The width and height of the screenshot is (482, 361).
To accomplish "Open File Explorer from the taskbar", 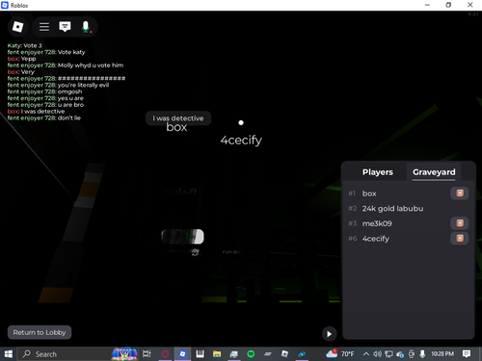I will click(217, 354).
